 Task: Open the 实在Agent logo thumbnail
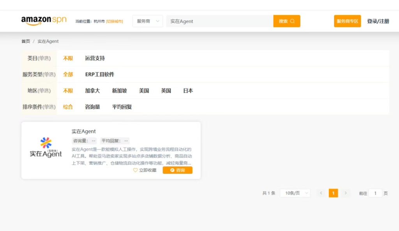pos(46,148)
